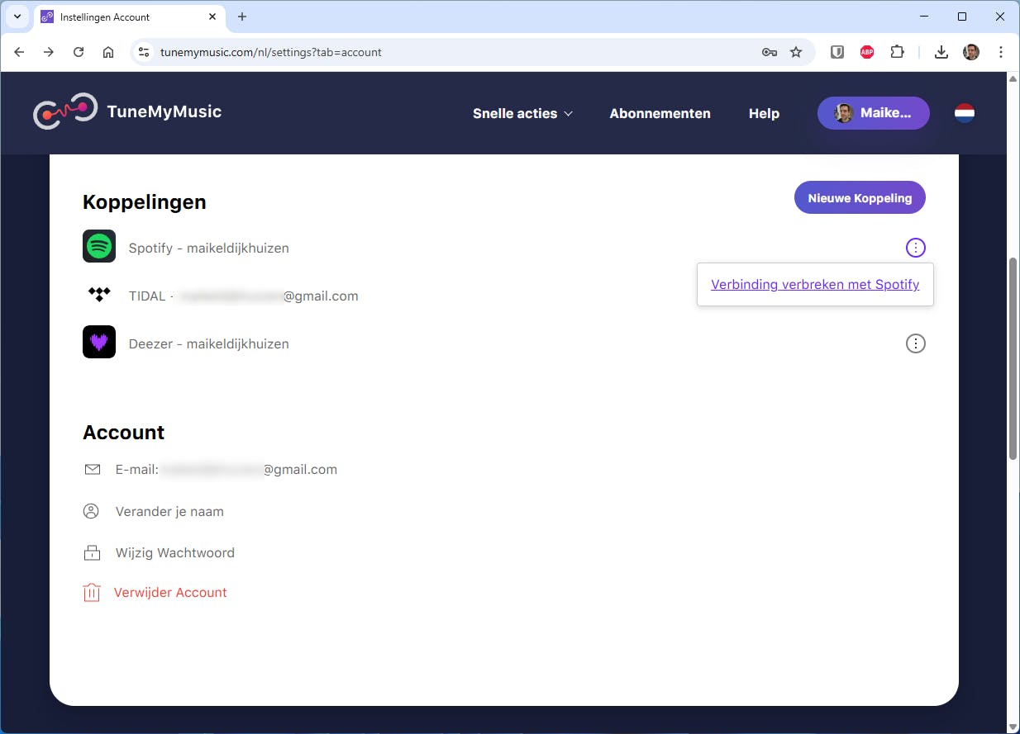Click the Koppelingen heading
This screenshot has height=734, width=1020.
click(x=145, y=202)
